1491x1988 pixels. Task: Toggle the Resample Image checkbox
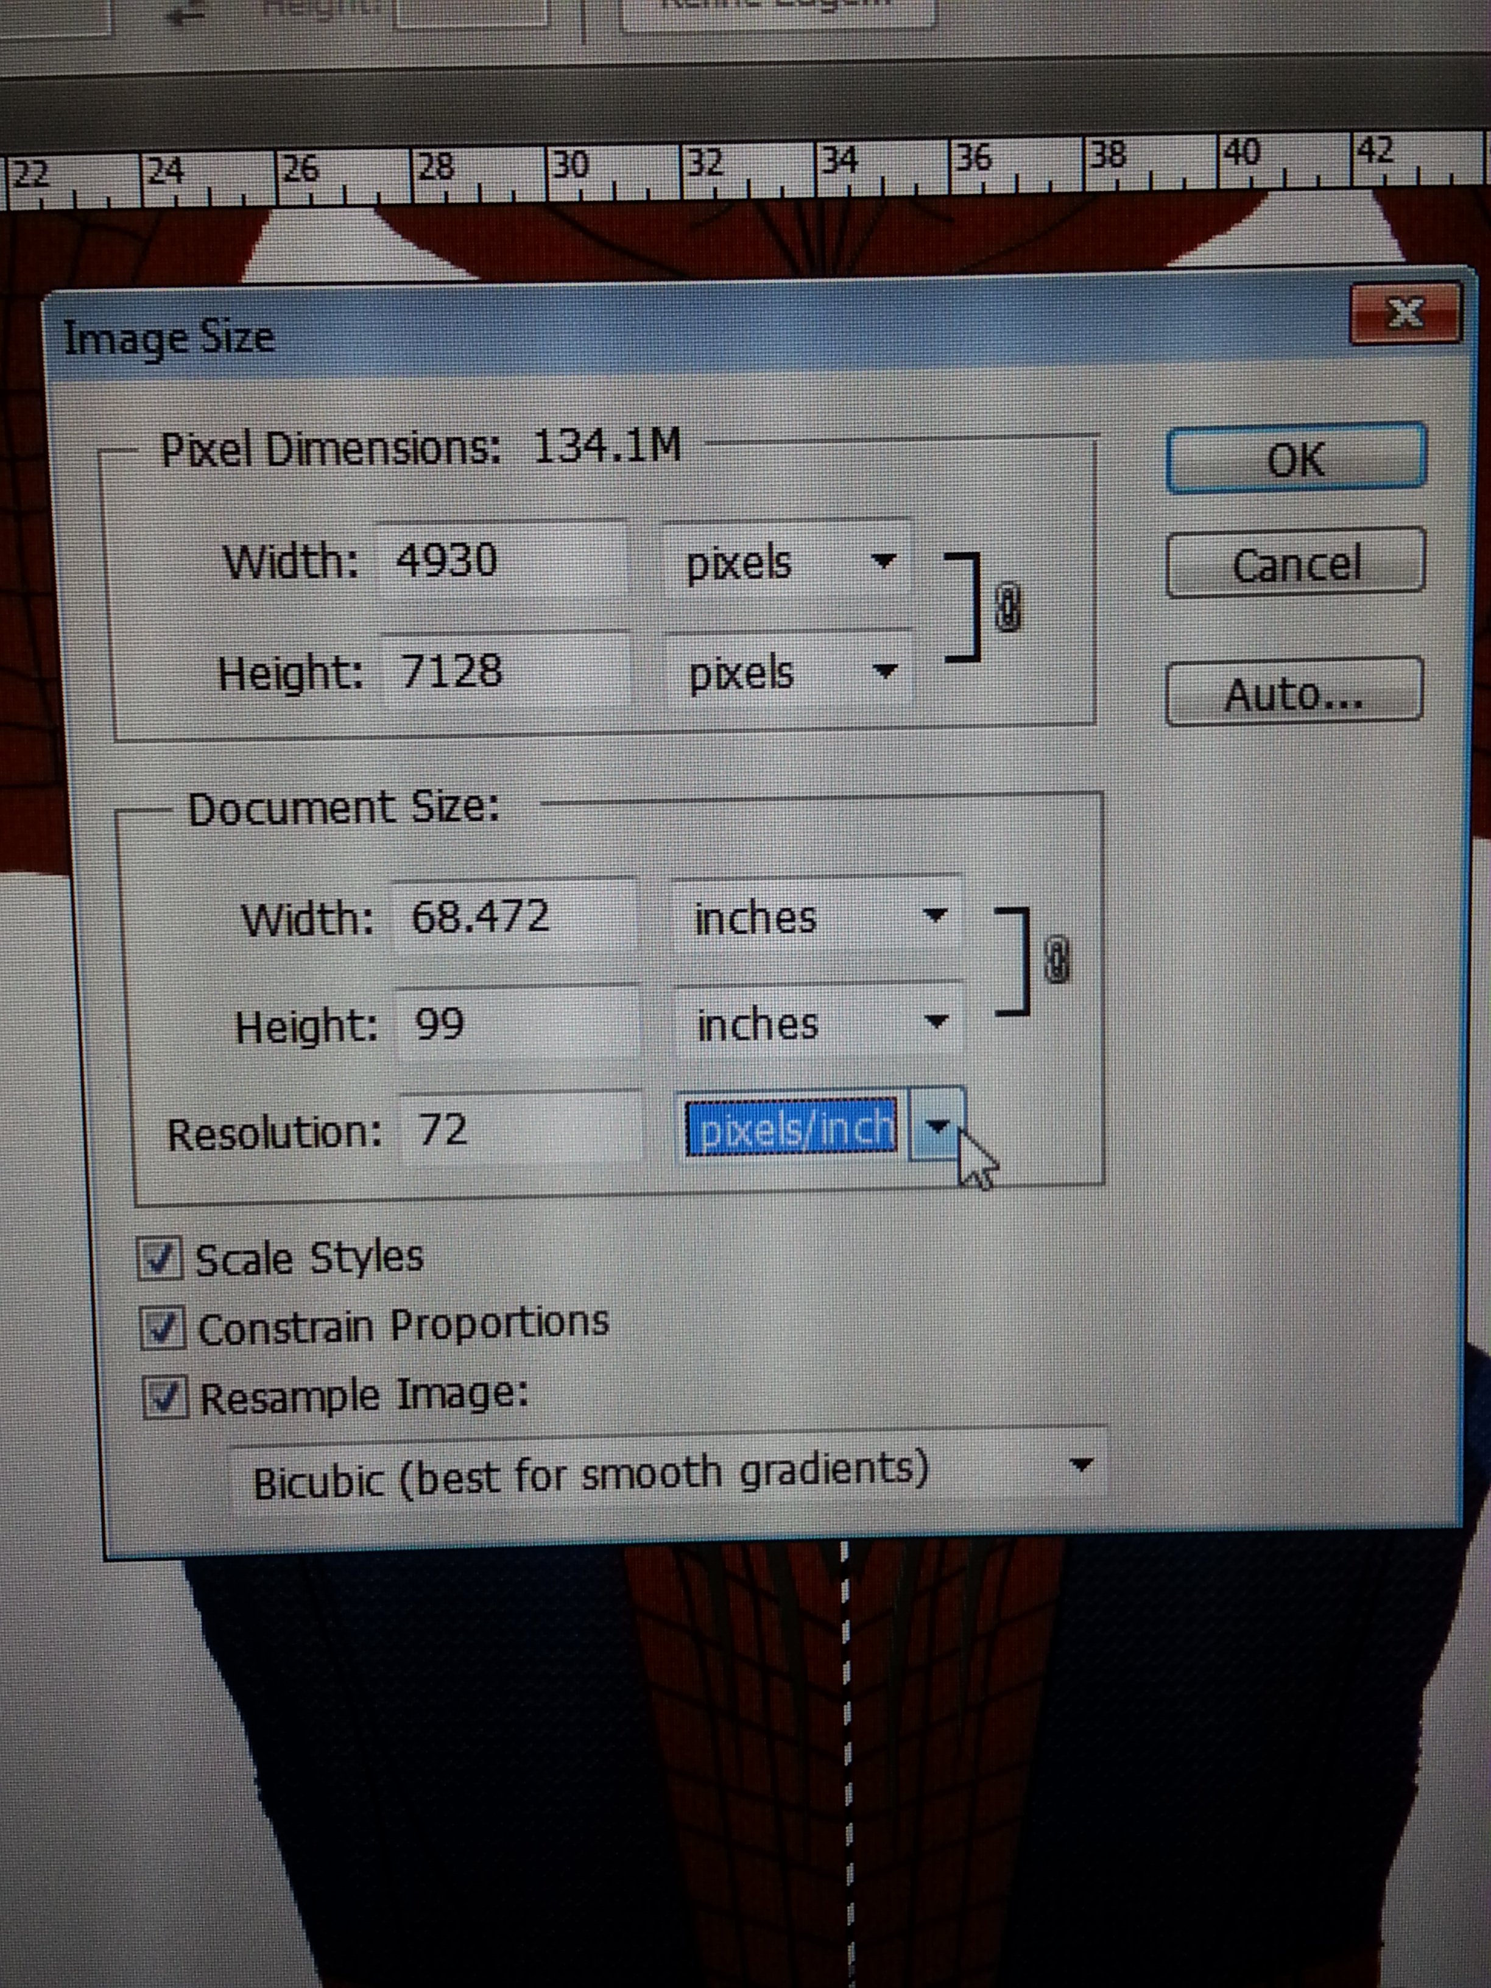[166, 1398]
